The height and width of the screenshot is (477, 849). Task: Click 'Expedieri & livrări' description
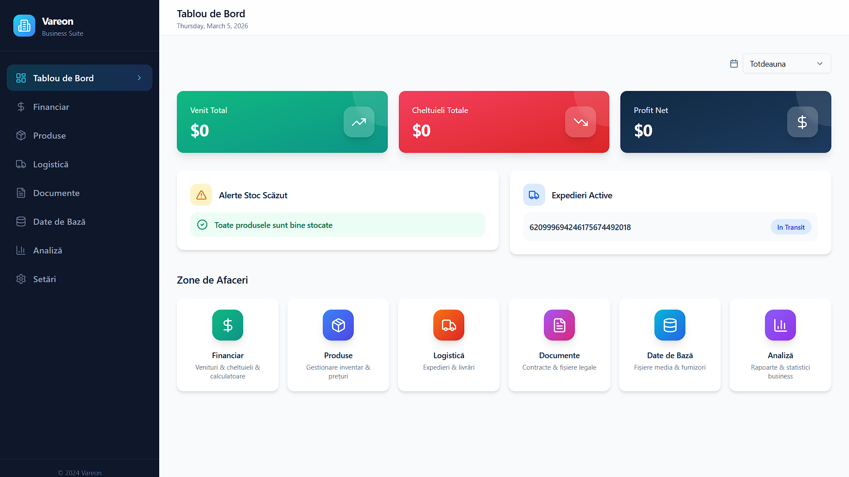tap(449, 367)
